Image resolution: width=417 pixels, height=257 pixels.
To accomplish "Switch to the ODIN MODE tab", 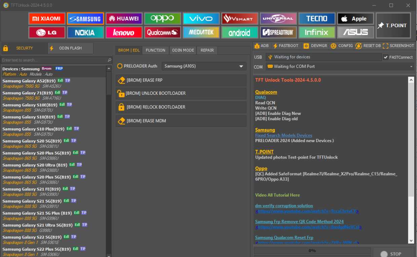I will tap(183, 50).
